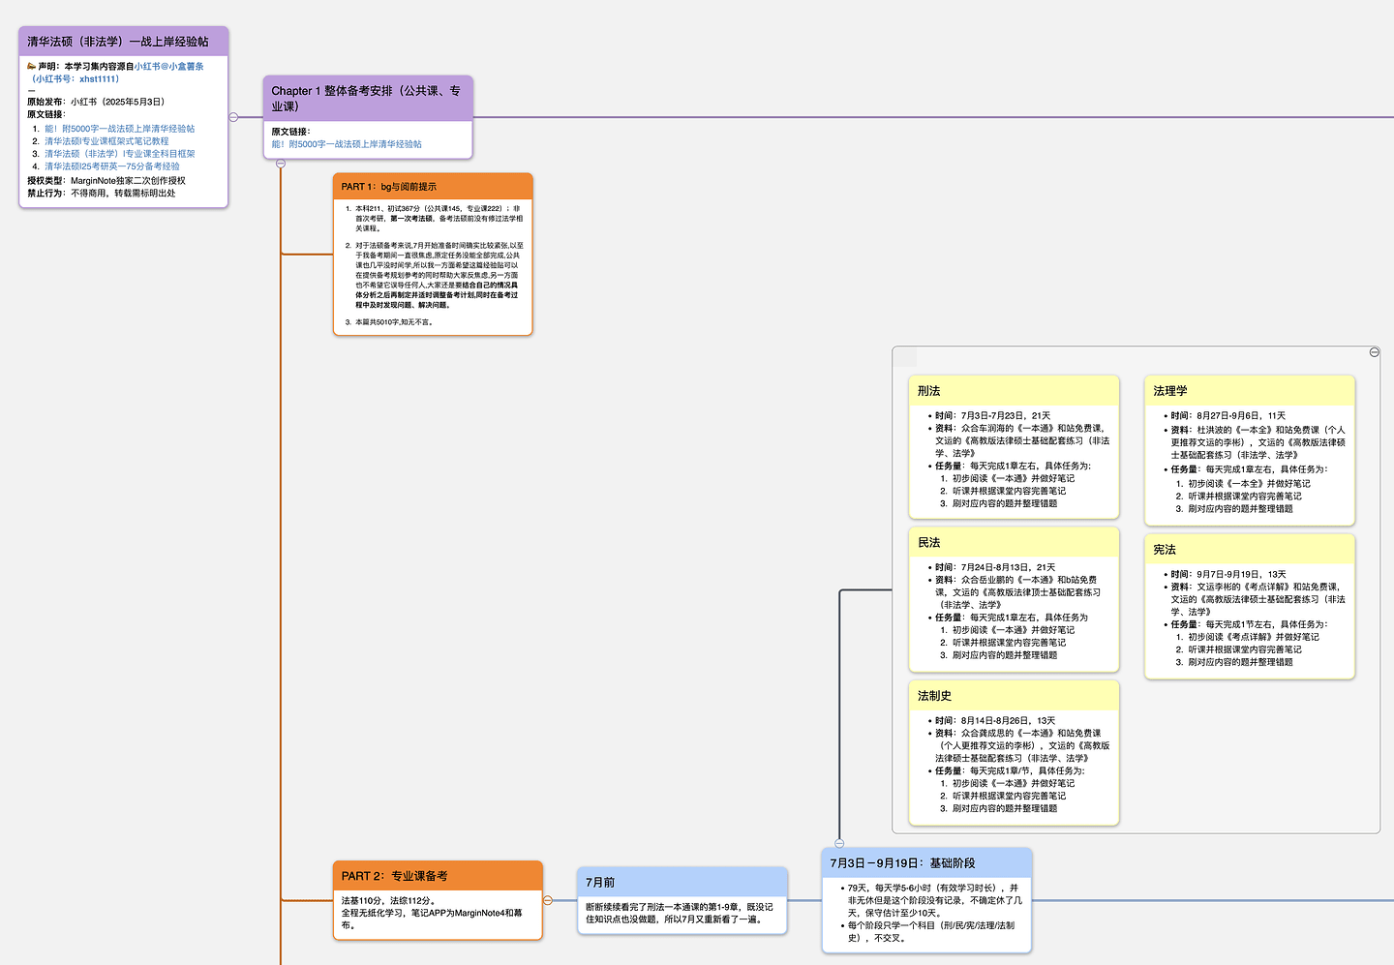Screen dimensions: 1394x965
Task: Select the 法理学 card title
Action: (1170, 391)
